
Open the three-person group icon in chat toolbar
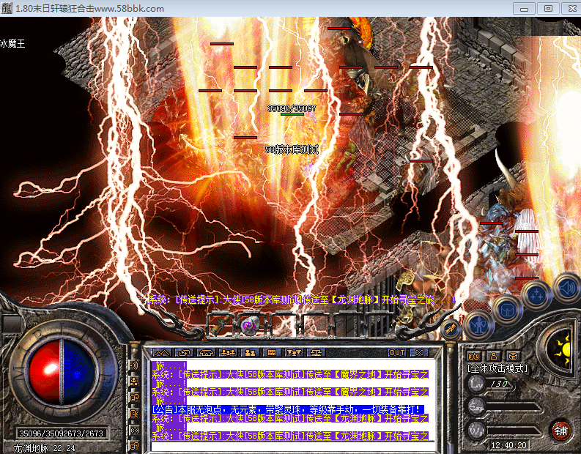(229, 353)
